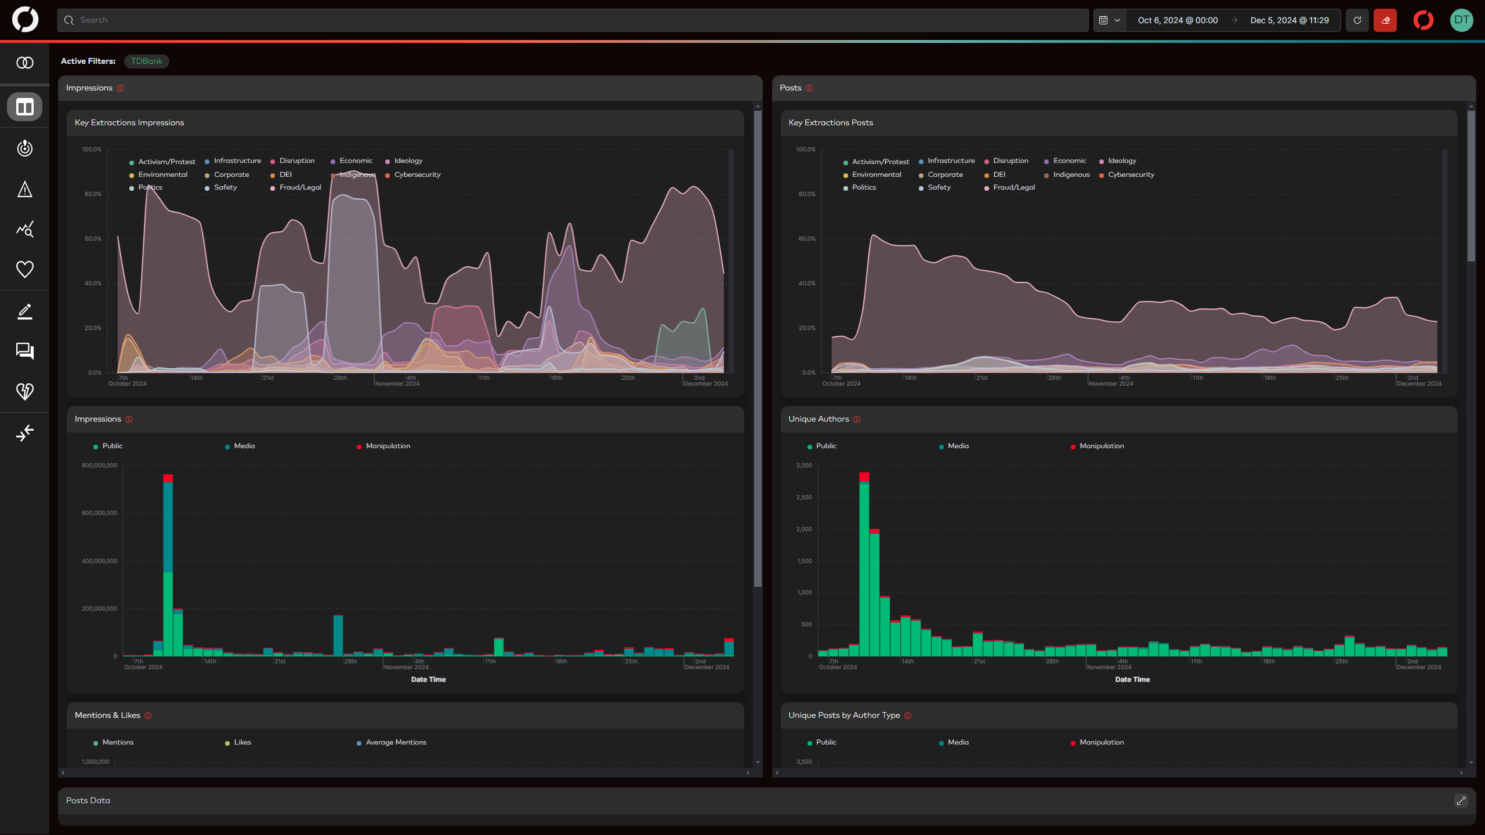Open the pencil edit sidebar icon
The width and height of the screenshot is (1485, 835).
click(x=24, y=311)
